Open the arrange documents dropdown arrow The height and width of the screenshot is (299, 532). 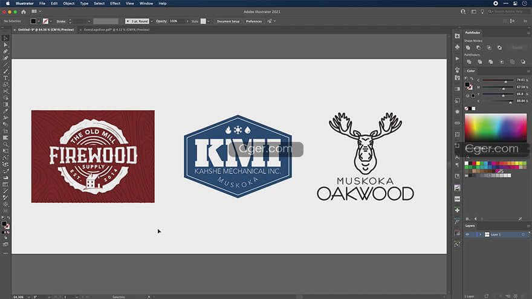[40, 11]
